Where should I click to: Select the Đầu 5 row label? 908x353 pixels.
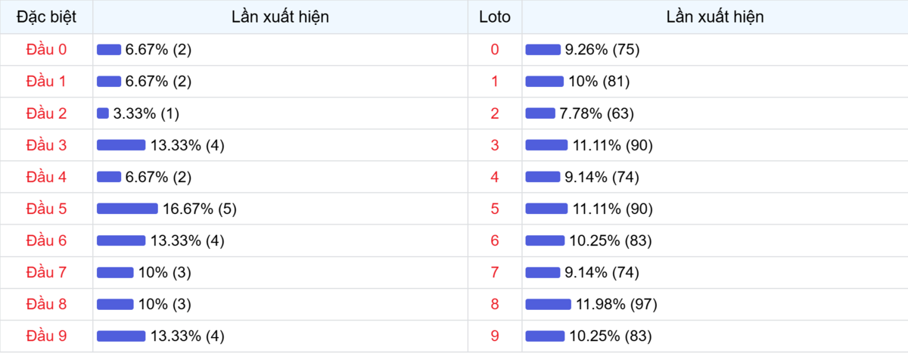coord(46,209)
